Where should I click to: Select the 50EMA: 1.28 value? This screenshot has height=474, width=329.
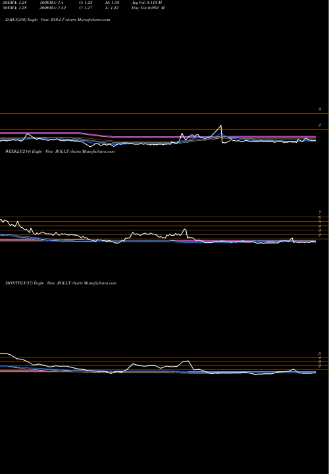[14, 8]
